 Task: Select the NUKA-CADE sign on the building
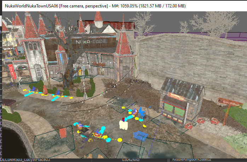coord(92,42)
